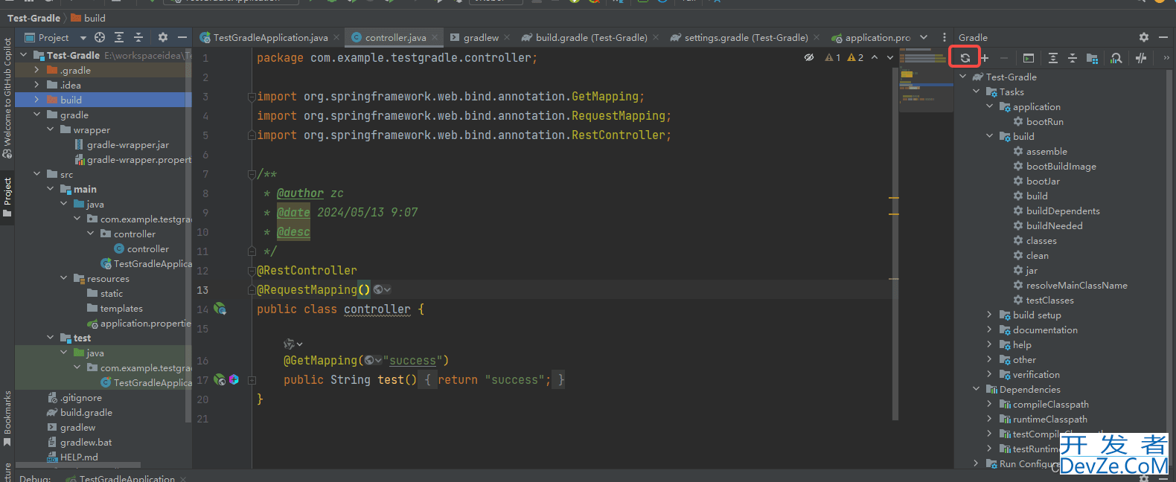Show hidden editor tabs dropdown

click(x=924, y=37)
